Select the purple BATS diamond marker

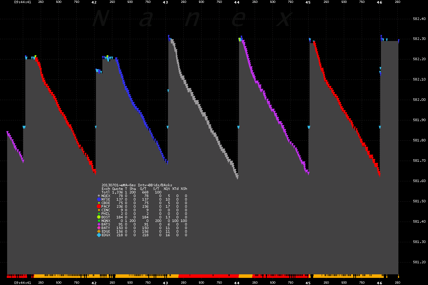99,224
